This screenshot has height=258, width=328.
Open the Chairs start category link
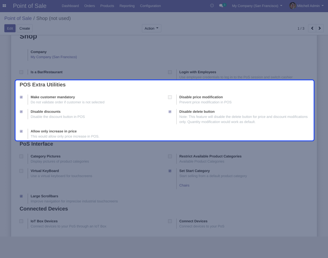[184, 185]
